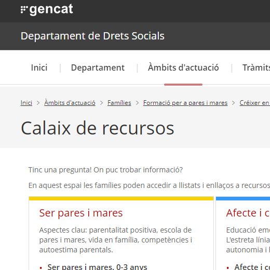Open the Departament menu
This screenshot has height=270, width=270.
98,67
